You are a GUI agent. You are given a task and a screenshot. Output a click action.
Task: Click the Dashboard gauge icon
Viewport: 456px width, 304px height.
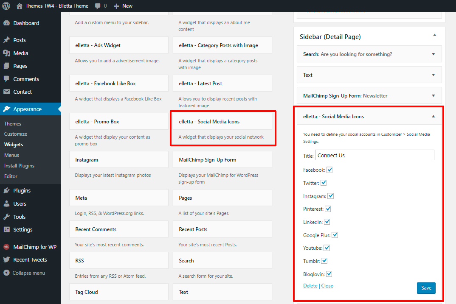(x=7, y=23)
